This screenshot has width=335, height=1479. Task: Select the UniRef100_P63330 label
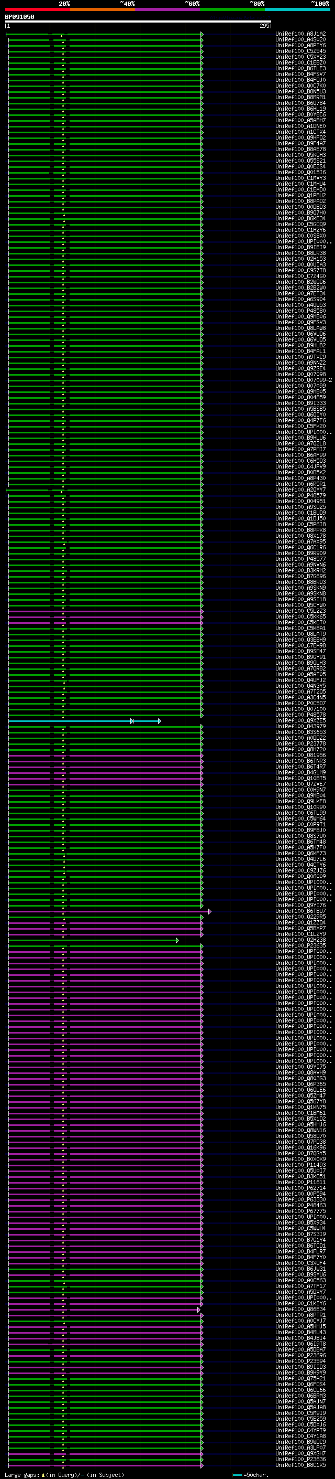coord(300,1200)
